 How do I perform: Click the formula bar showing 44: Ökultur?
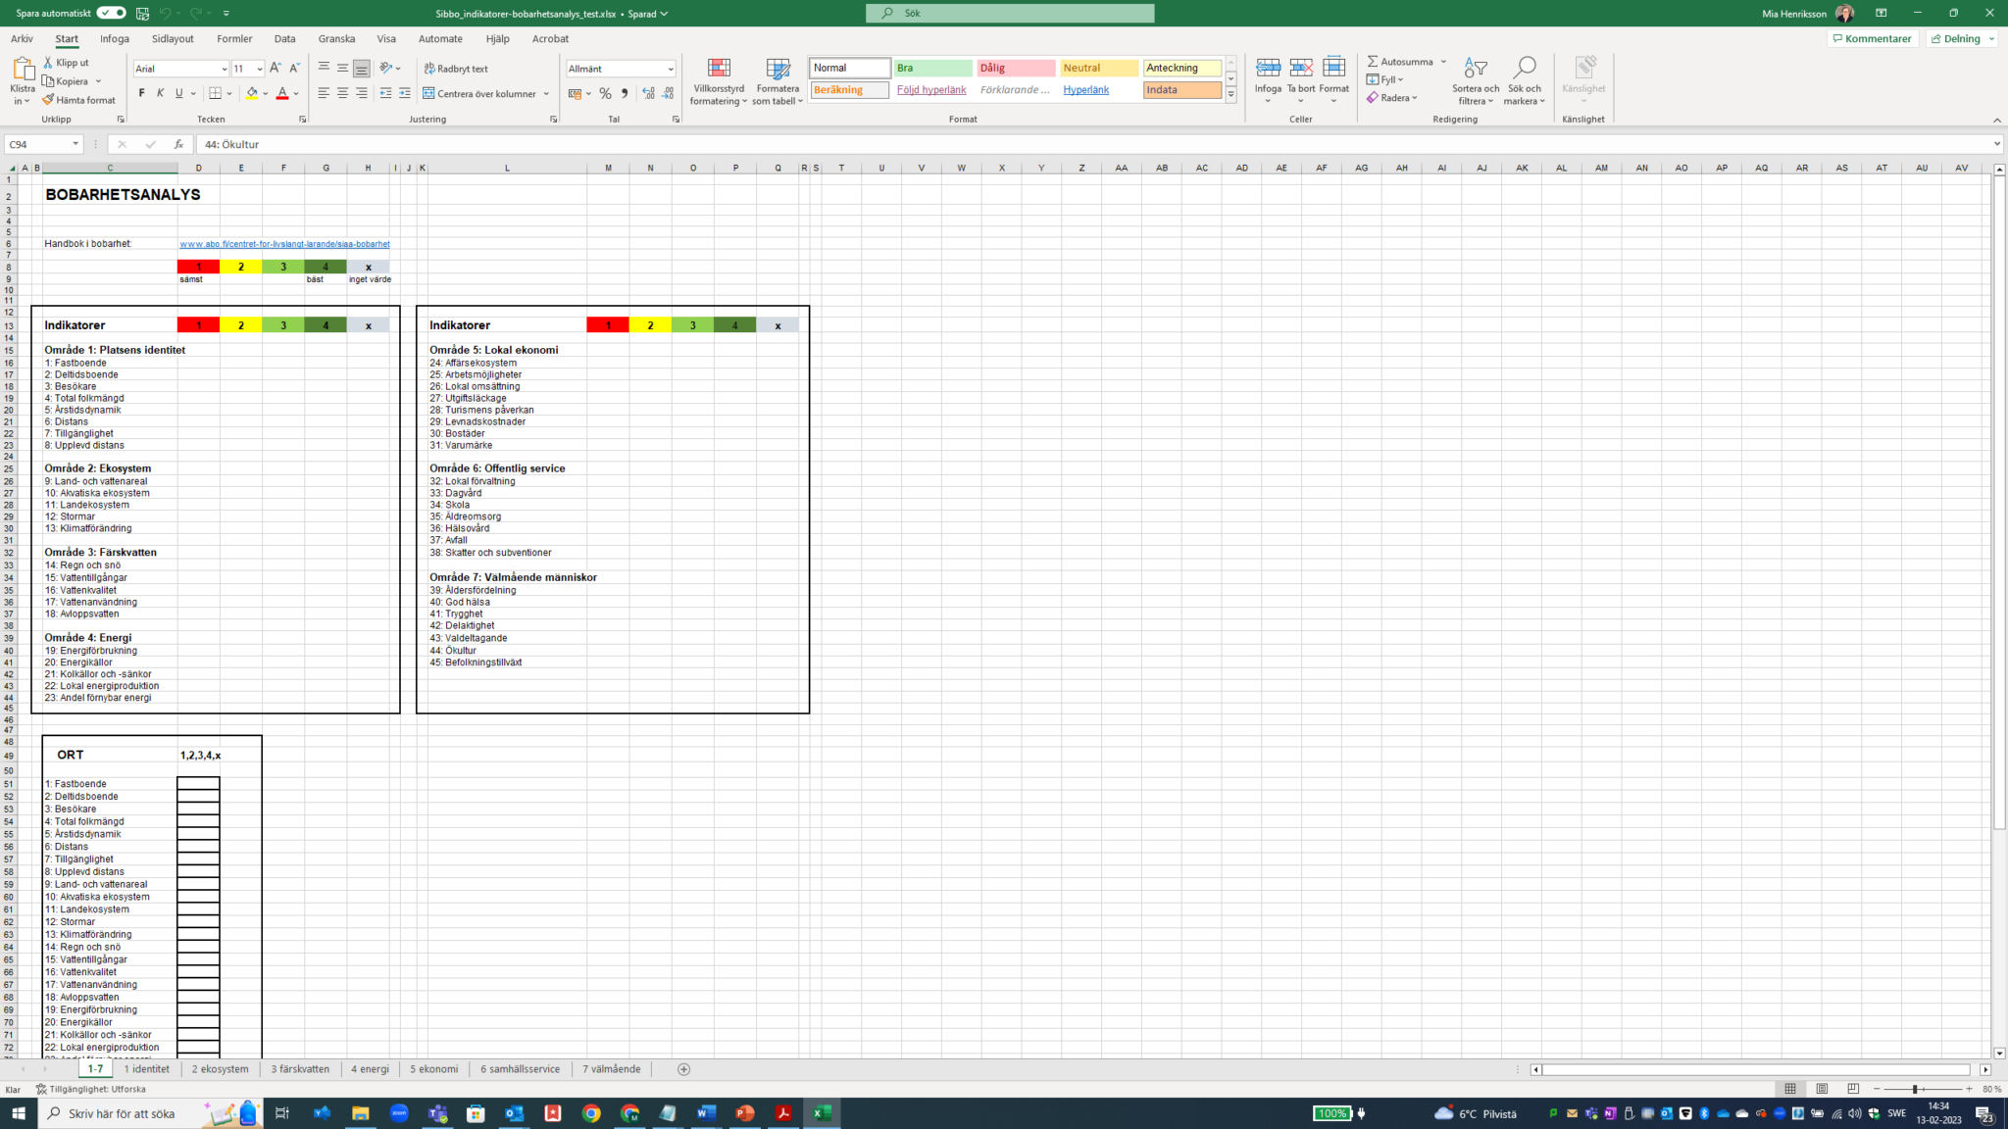tap(1093, 144)
